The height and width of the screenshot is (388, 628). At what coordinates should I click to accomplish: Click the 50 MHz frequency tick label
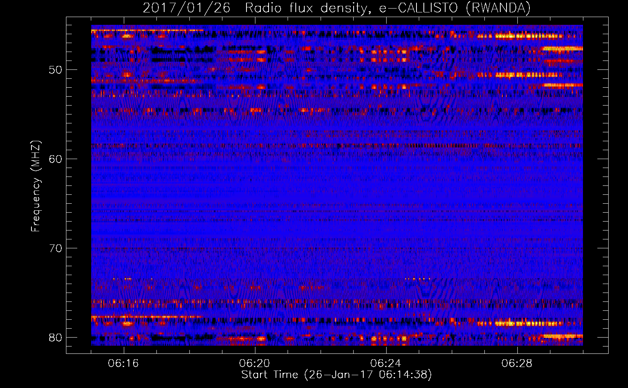(56, 70)
